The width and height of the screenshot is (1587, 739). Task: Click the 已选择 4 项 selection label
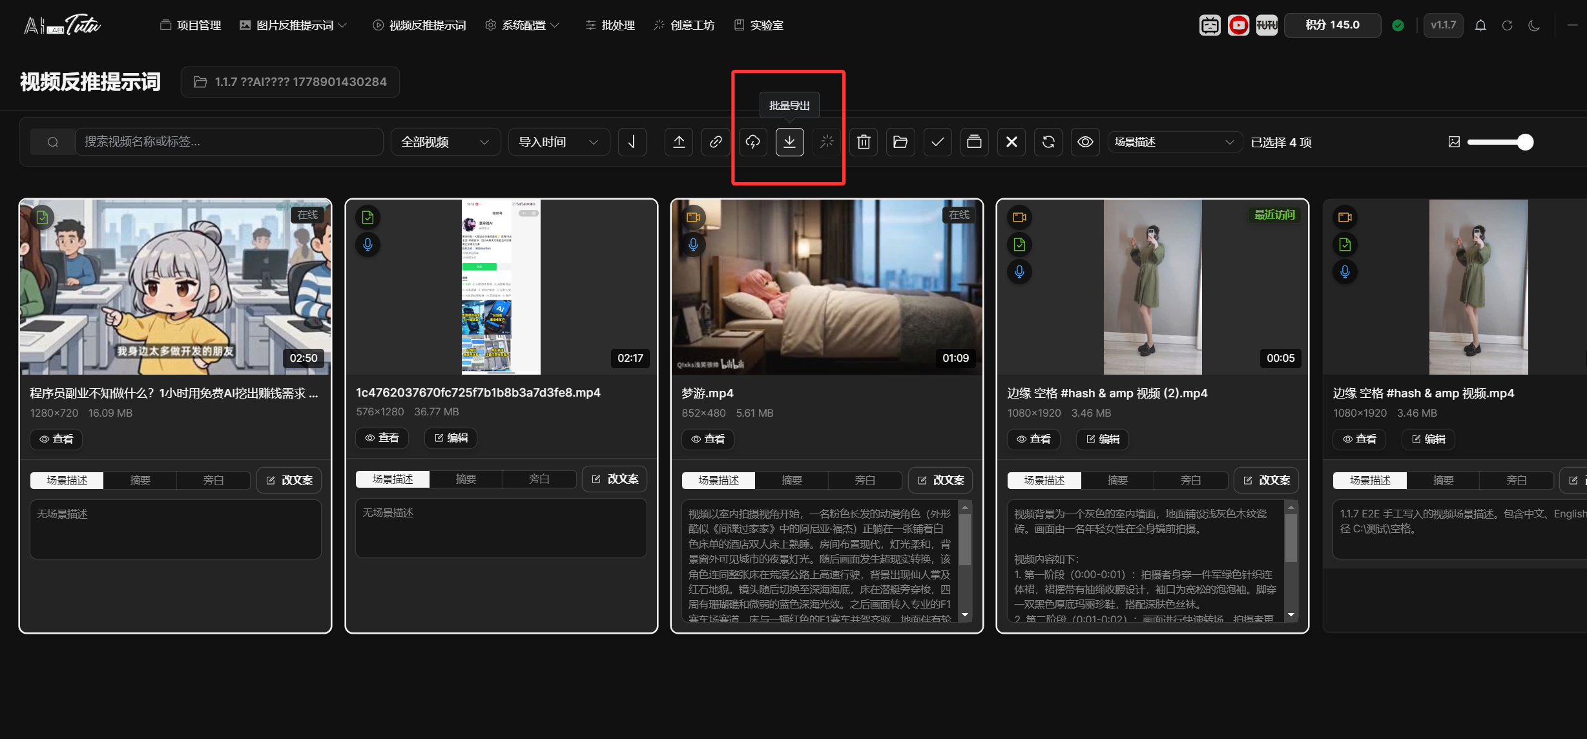point(1281,142)
